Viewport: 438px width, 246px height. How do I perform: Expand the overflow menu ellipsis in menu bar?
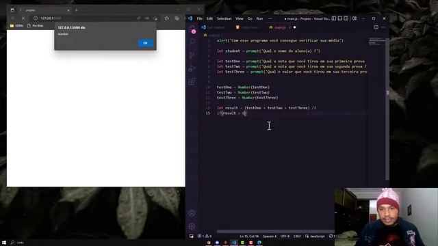(270, 18)
